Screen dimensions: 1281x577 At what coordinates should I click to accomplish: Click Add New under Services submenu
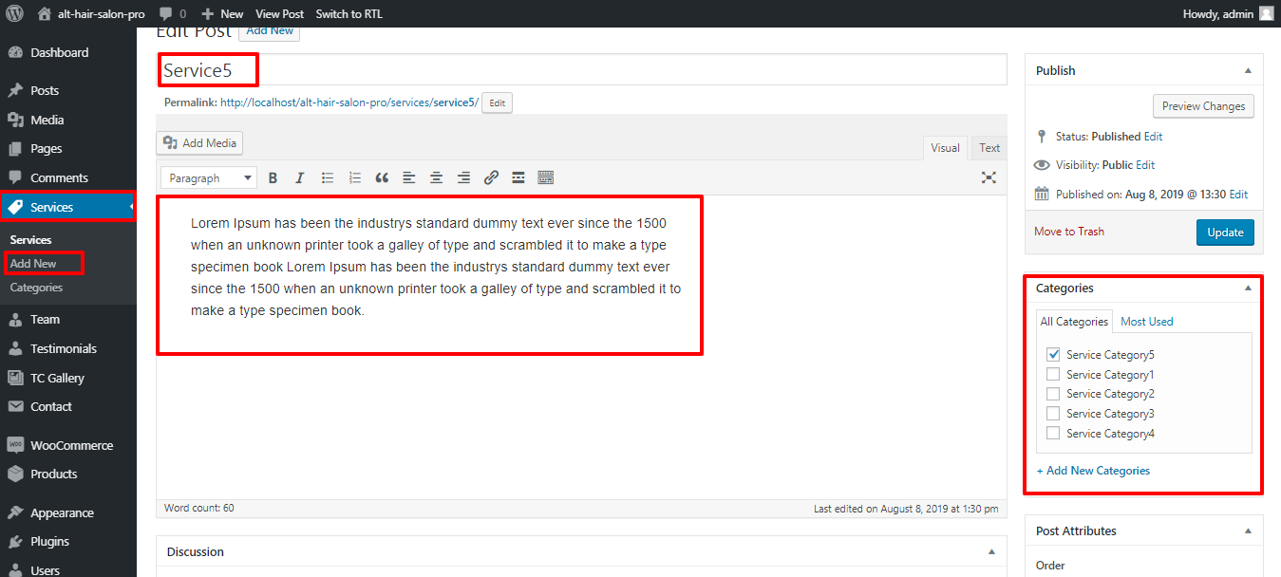click(33, 263)
